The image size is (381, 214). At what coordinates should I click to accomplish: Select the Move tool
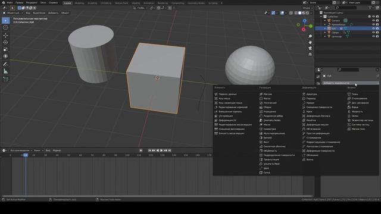coord(5,36)
